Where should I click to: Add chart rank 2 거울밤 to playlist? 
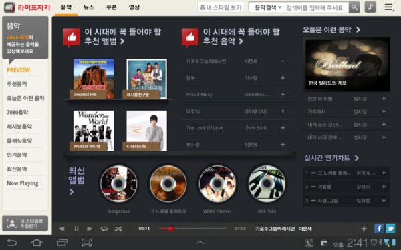coord(384,187)
